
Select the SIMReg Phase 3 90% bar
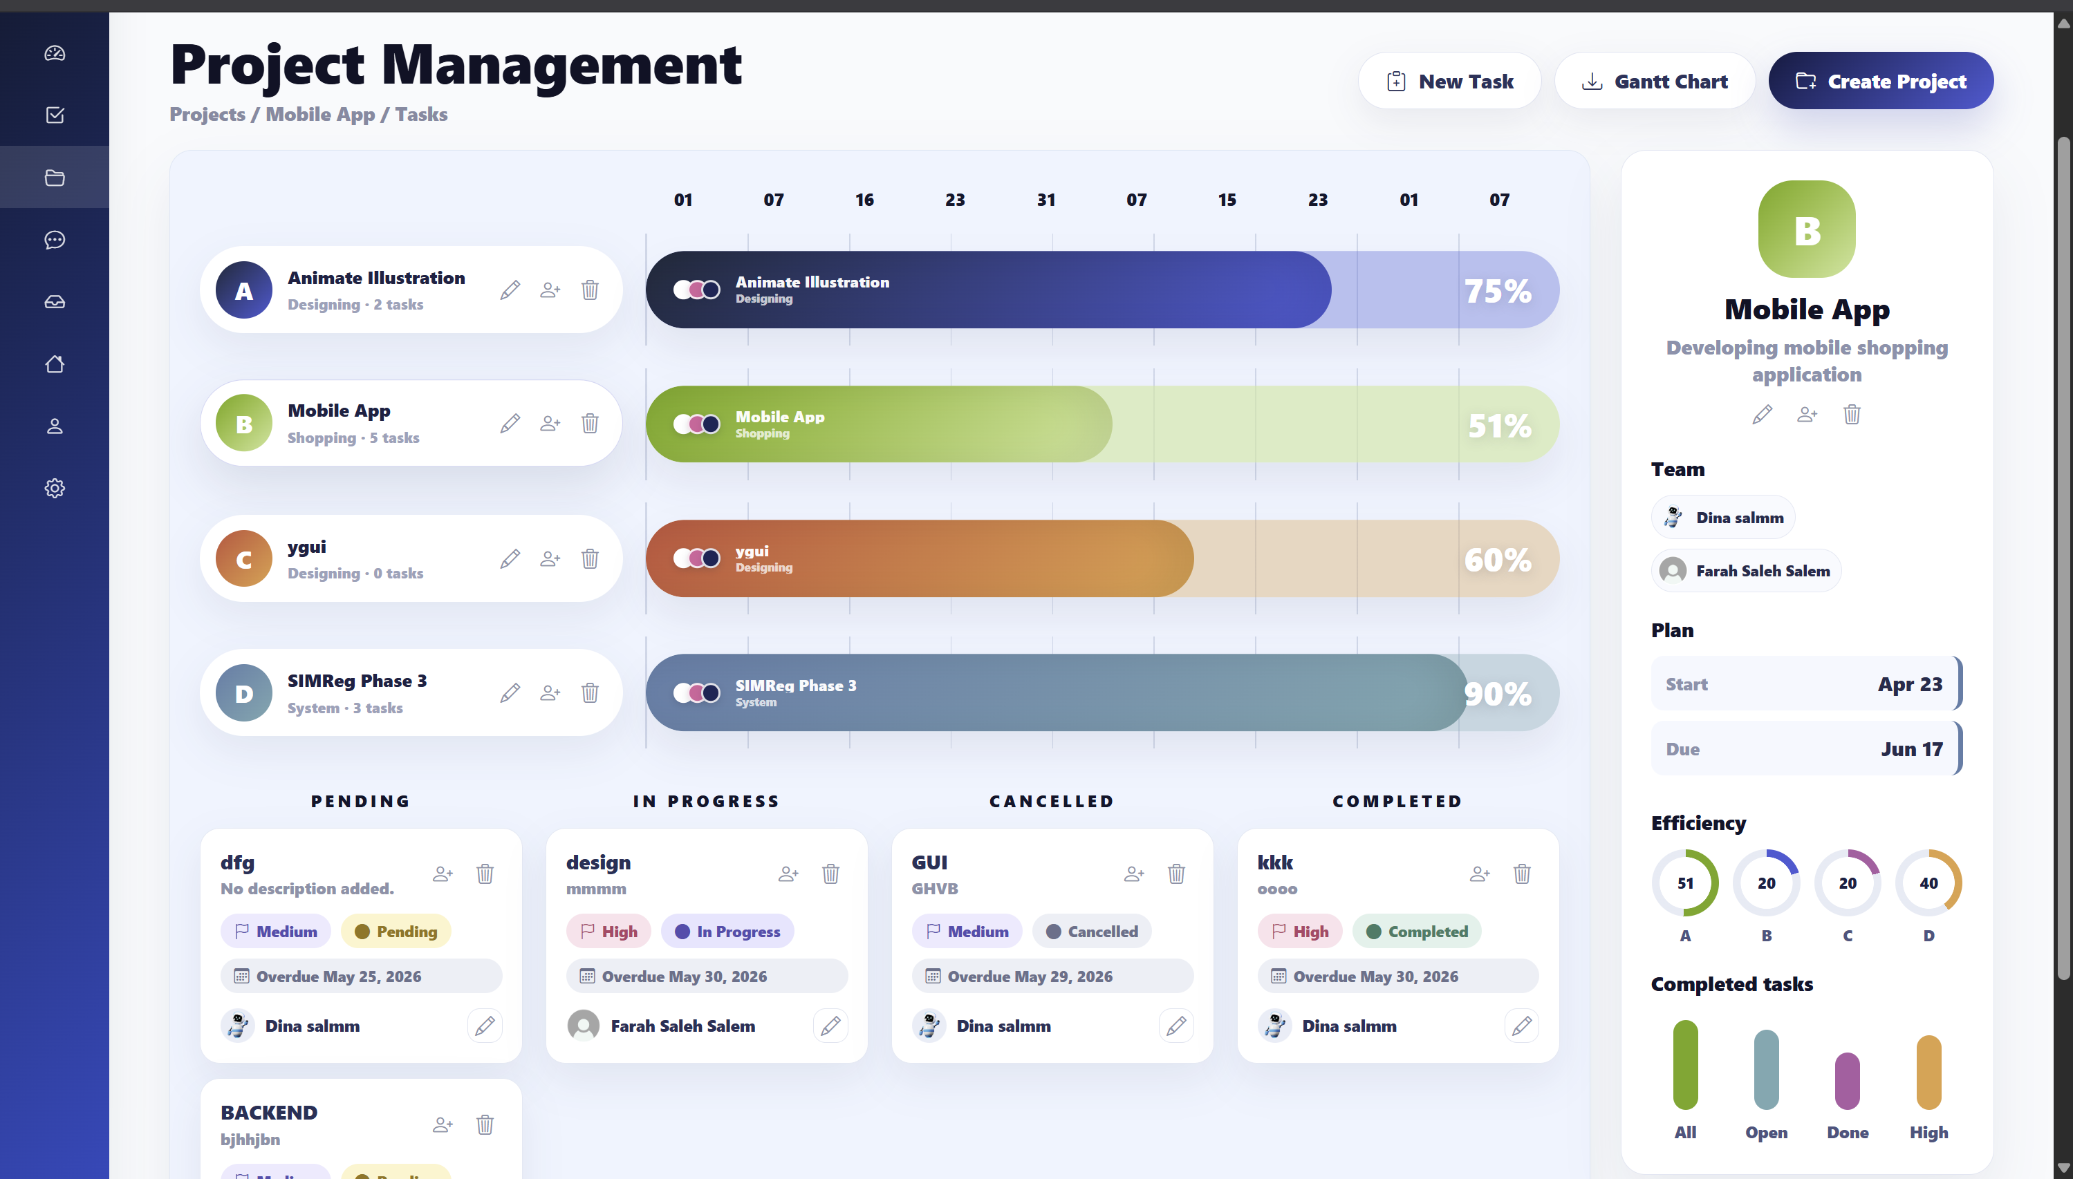pyautogui.click(x=1101, y=693)
